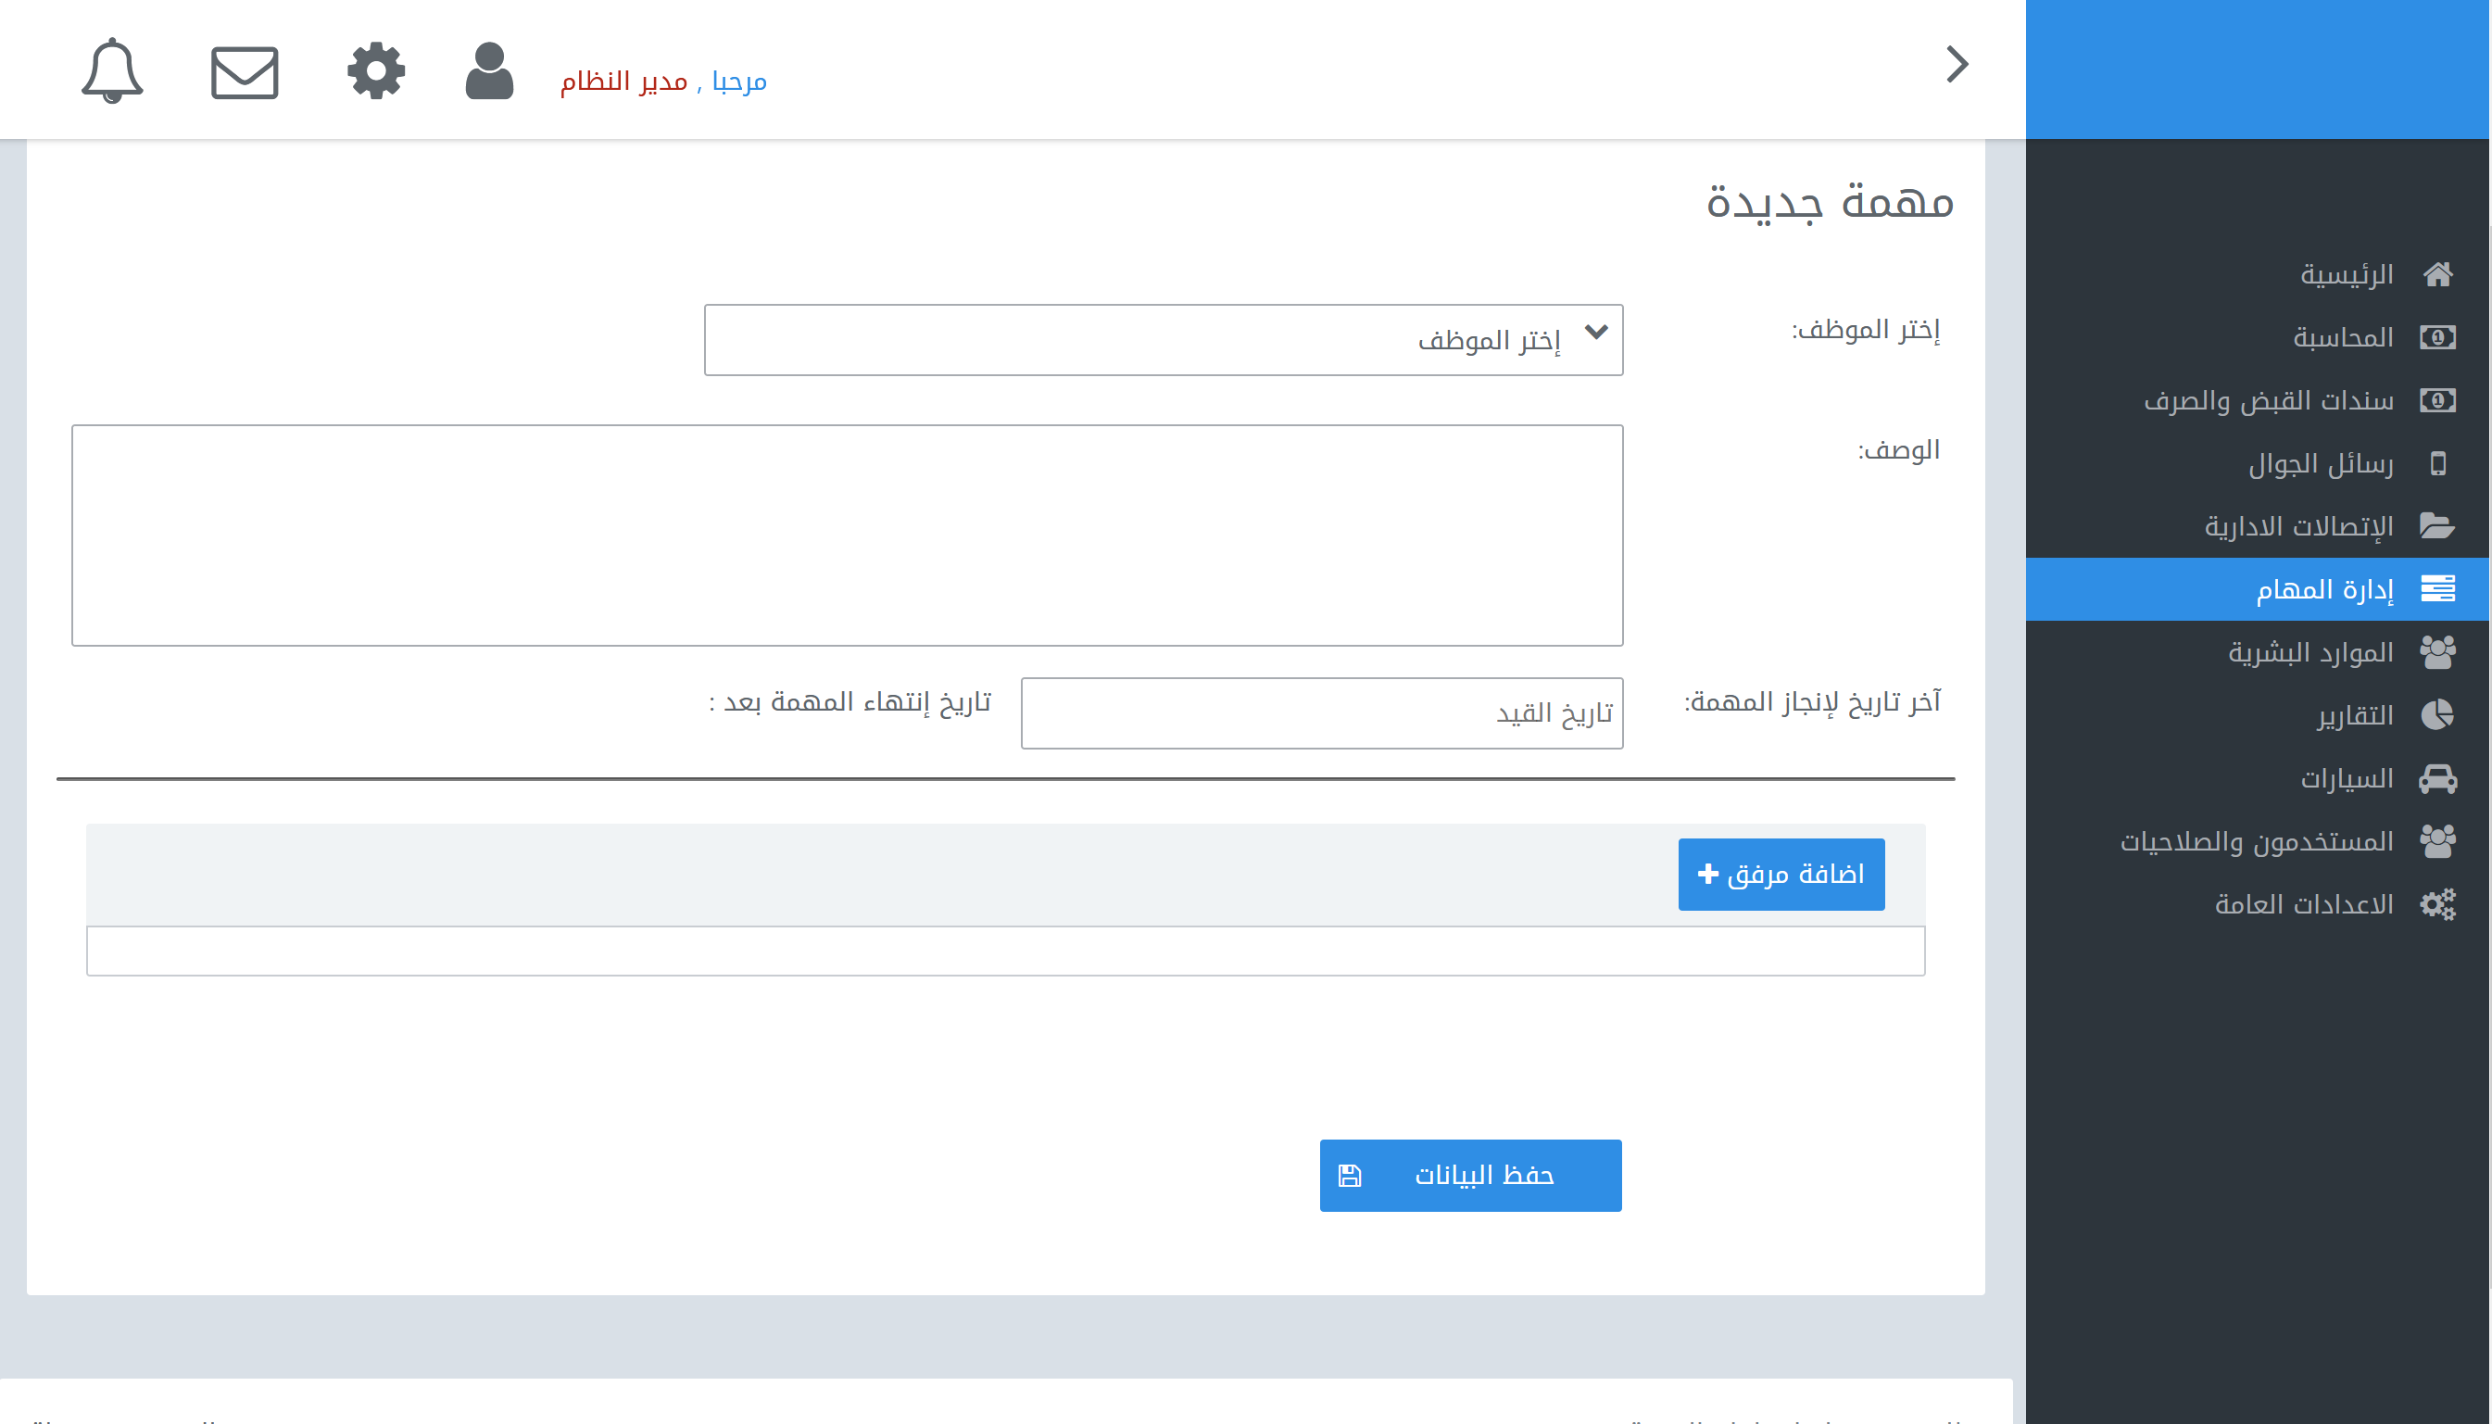Click the اضافة مرفق attachment button
This screenshot has width=2492, height=1424.
pyautogui.click(x=1781, y=874)
